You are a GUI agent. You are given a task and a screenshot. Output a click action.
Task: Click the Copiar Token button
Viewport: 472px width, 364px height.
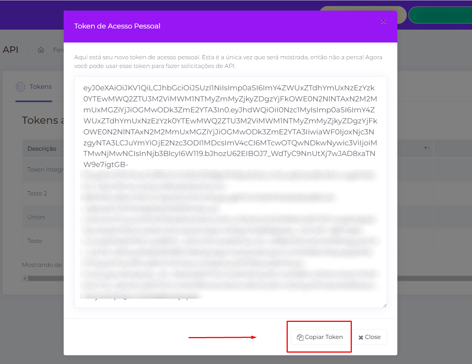(320, 337)
